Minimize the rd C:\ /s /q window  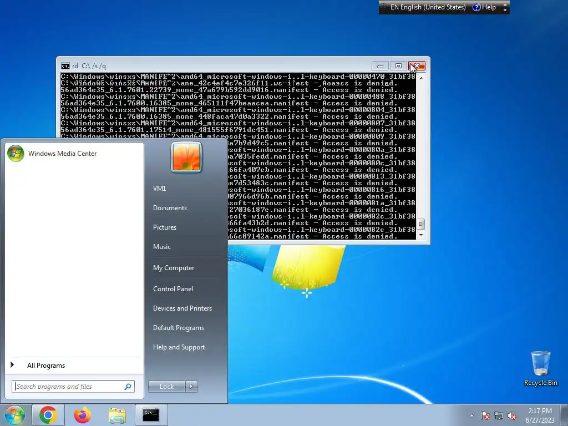[x=380, y=66]
